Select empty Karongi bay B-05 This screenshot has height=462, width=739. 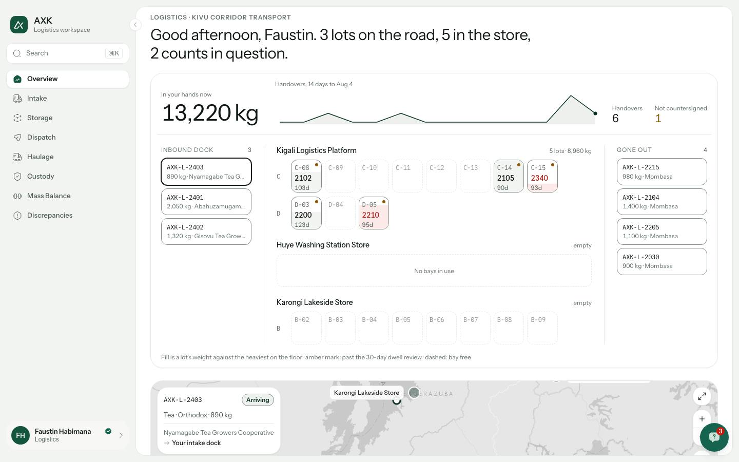[x=407, y=328]
